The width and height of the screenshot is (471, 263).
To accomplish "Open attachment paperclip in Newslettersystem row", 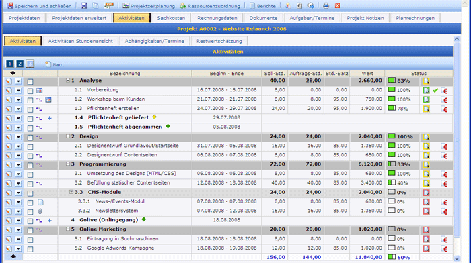I will coord(40,211).
